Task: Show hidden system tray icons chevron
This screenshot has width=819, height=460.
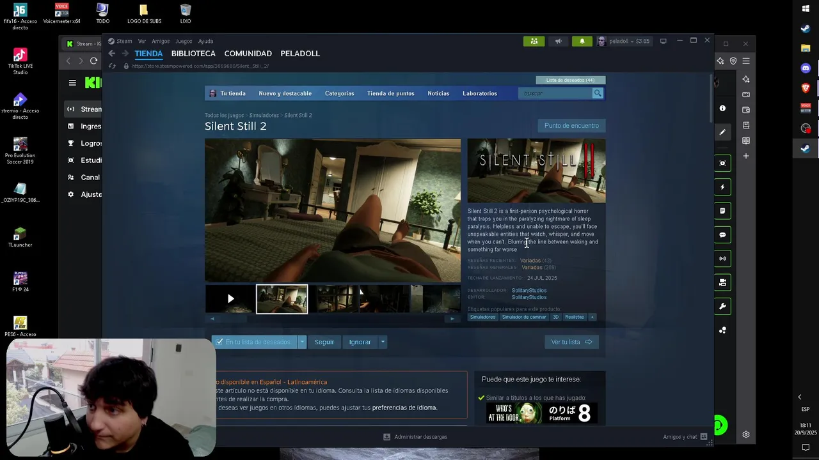Action: coord(799,397)
